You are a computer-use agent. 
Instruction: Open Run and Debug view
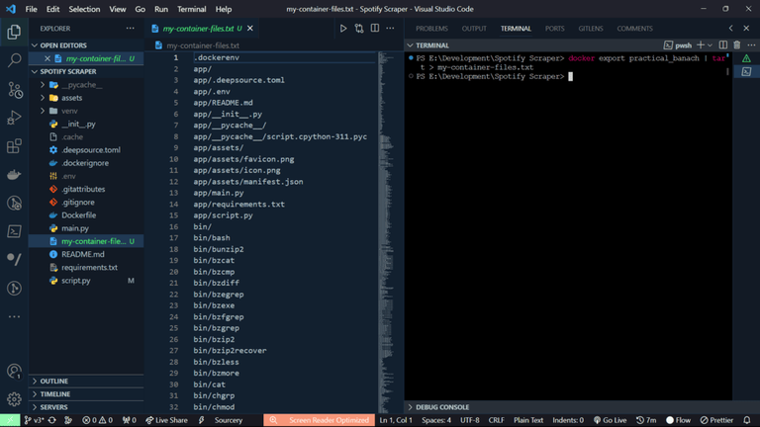click(14, 118)
